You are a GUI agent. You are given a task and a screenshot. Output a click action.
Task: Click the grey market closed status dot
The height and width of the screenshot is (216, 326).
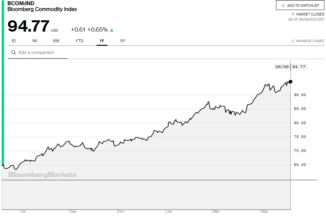click(x=293, y=14)
